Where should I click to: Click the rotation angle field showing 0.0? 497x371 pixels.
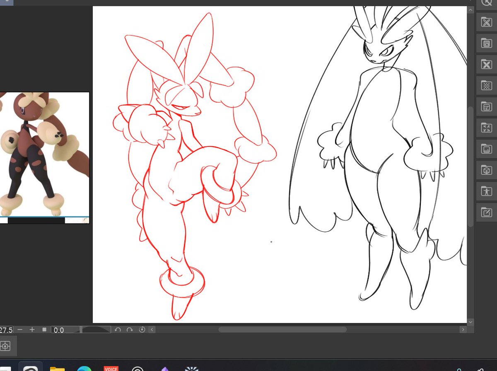click(x=65, y=330)
